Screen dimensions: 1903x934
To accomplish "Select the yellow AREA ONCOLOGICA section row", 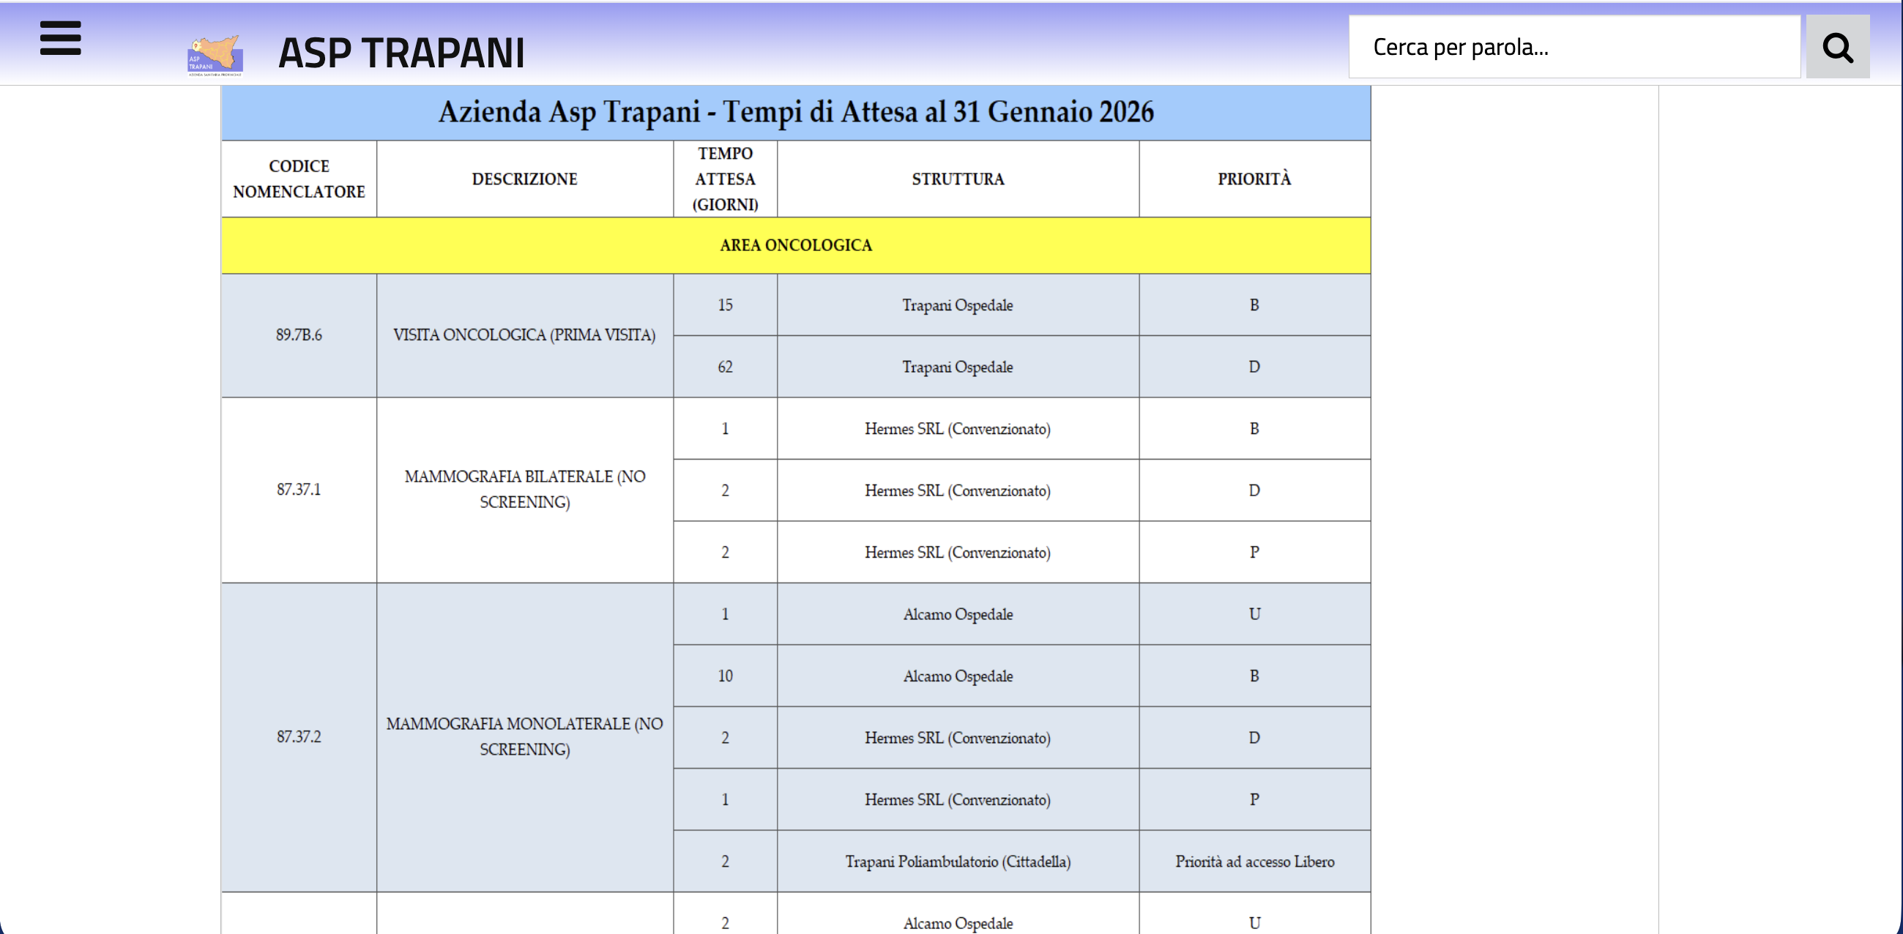I will pyautogui.click(x=796, y=245).
